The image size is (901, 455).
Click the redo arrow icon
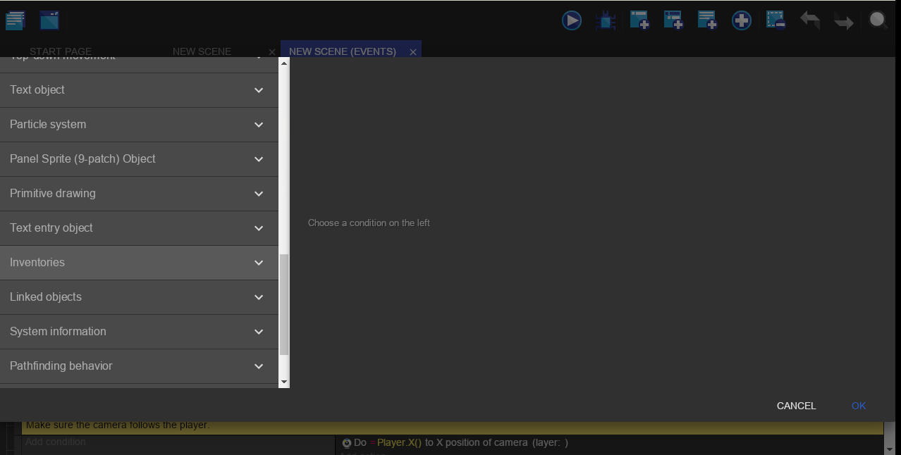point(843,21)
